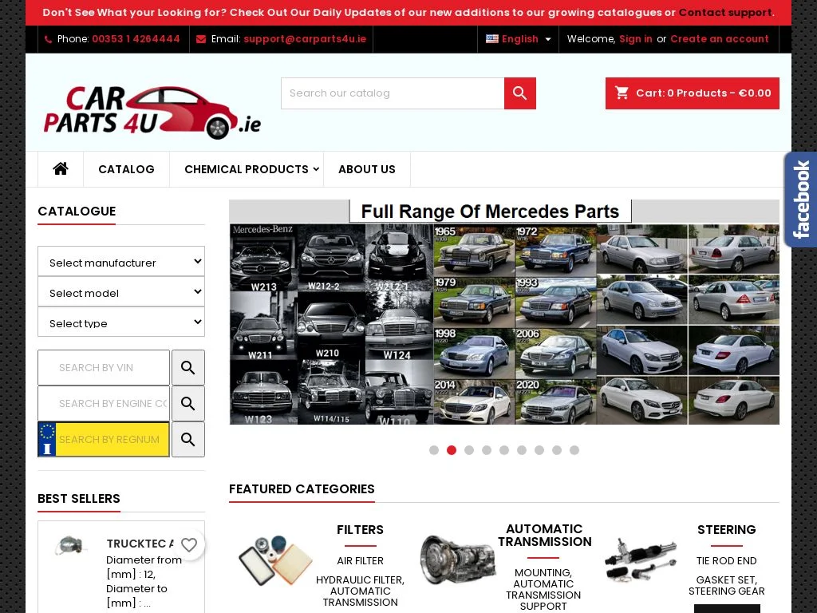
Task: Click the steering rack thumbnail image
Action: tap(641, 560)
